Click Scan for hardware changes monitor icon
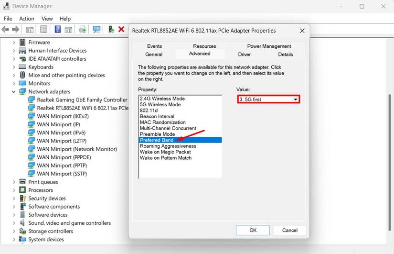The image size is (394, 254). [x=96, y=29]
